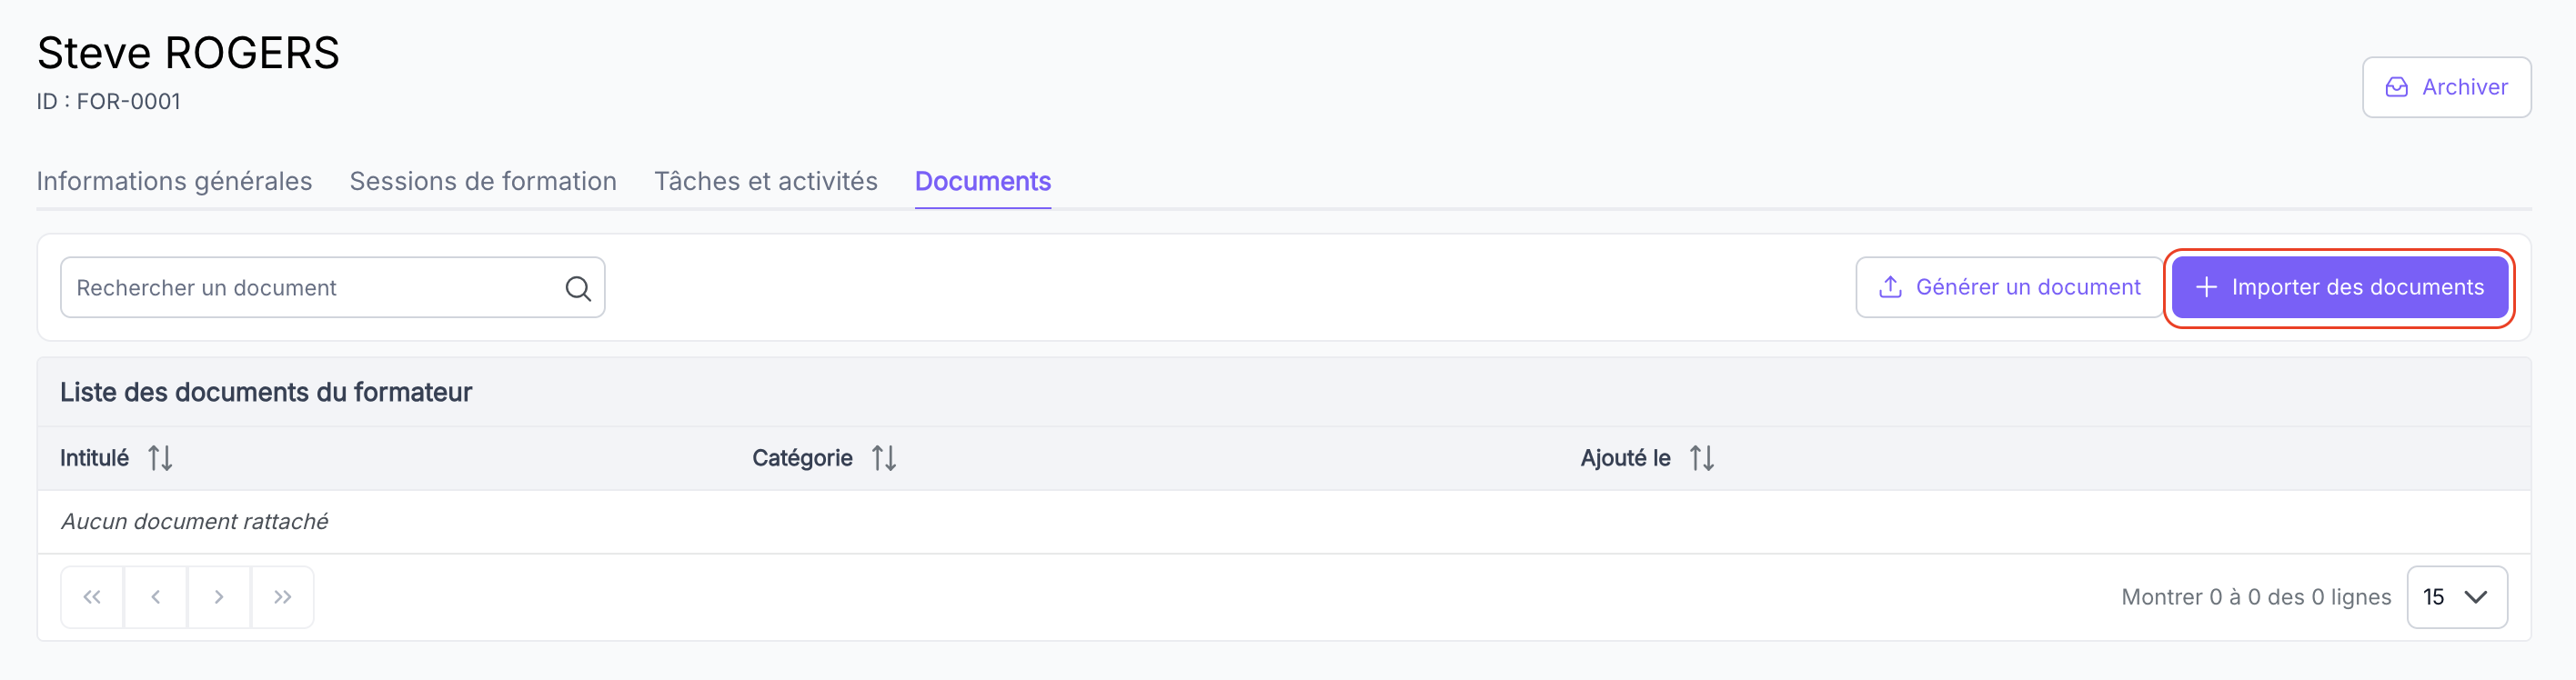Sort by Intitulé arrows icon
Screen dimensions: 2576x680
coord(160,458)
